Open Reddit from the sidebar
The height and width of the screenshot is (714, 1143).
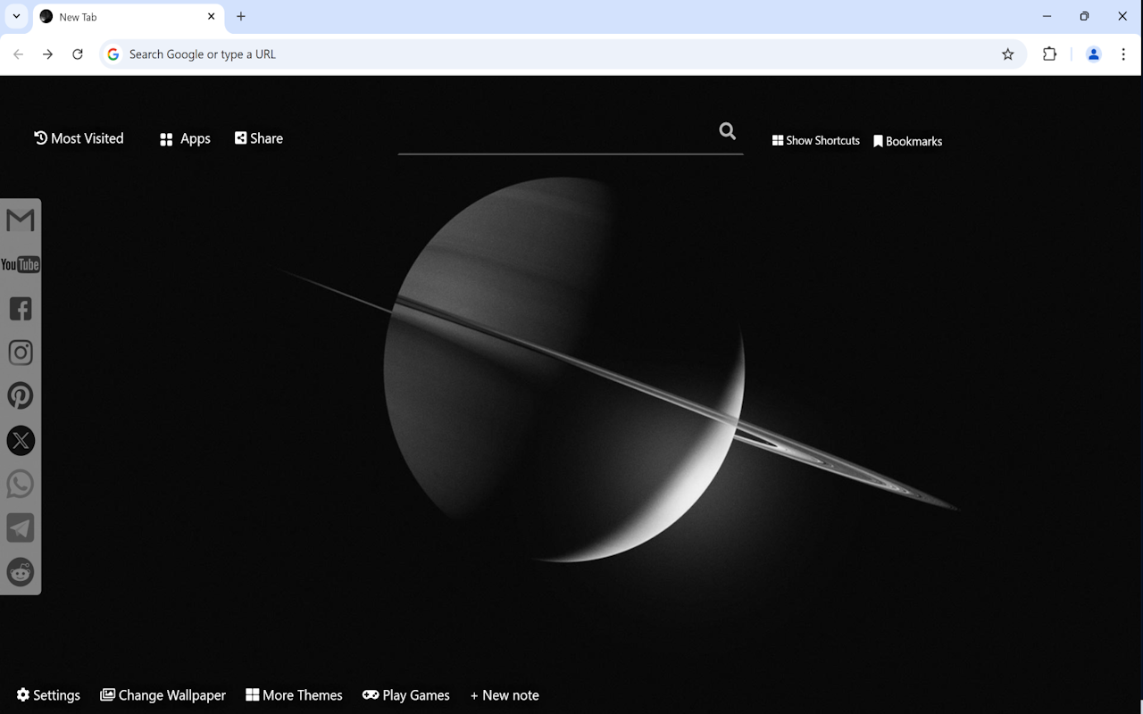(20, 572)
